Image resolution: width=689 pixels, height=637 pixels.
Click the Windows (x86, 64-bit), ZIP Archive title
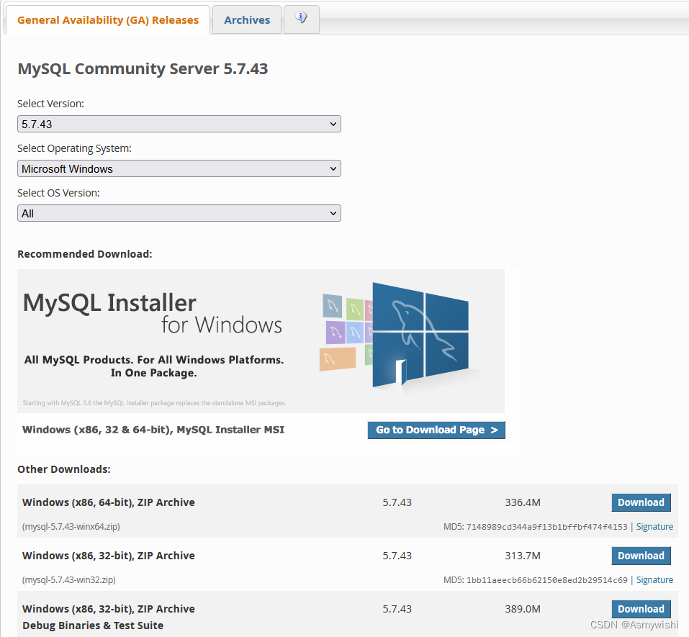[x=109, y=502]
